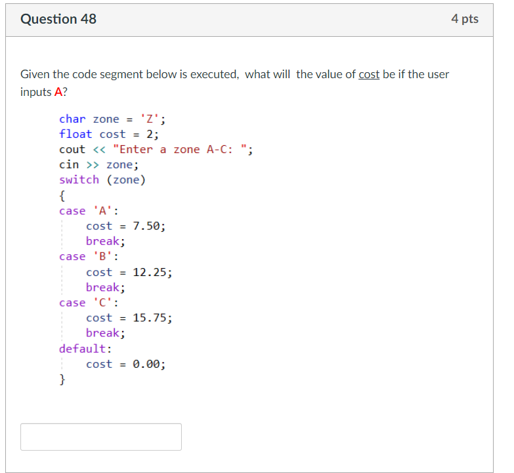Click the break; under case 'A'
Screen dimensions: 514x473
coord(106,241)
